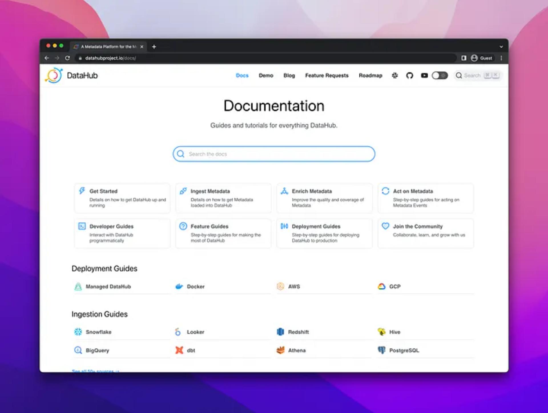Click the browser back arrow
Image resolution: width=548 pixels, height=413 pixels.
point(47,58)
